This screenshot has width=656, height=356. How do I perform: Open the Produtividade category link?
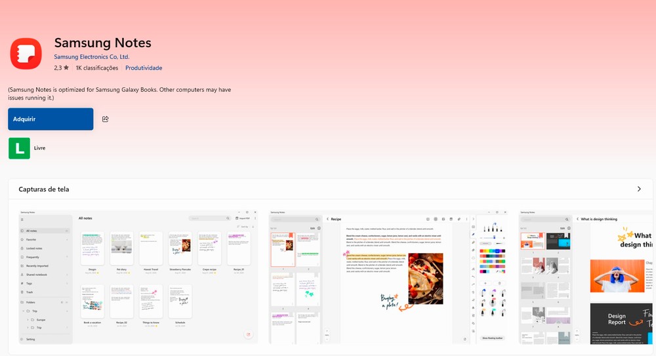144,68
